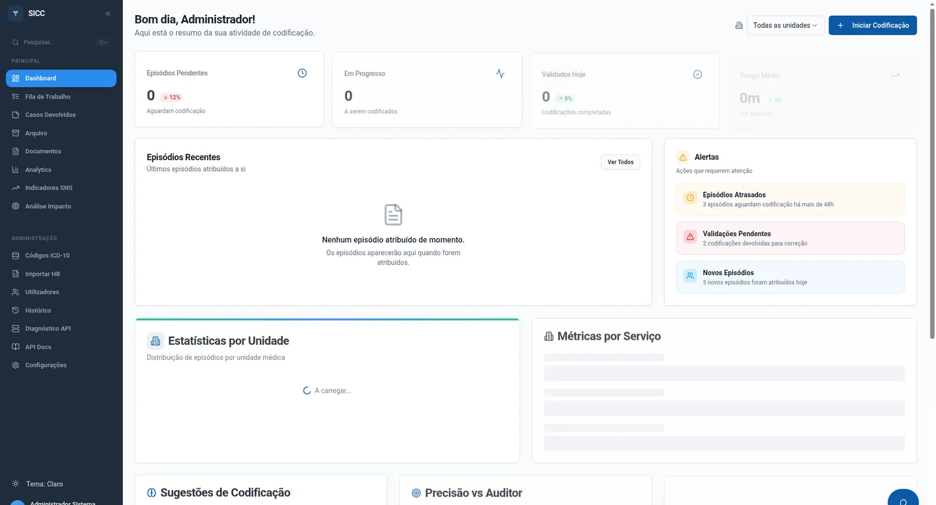
Task: Open Fila de Trabalho in the sidebar
Action: 61,96
